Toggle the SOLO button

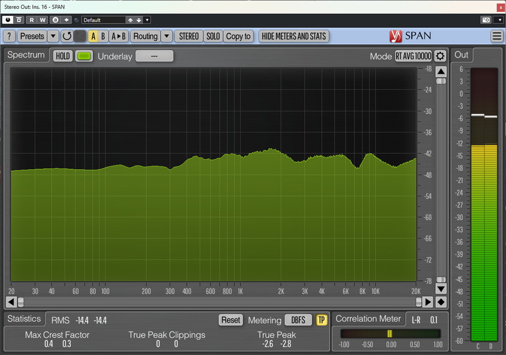pos(213,36)
